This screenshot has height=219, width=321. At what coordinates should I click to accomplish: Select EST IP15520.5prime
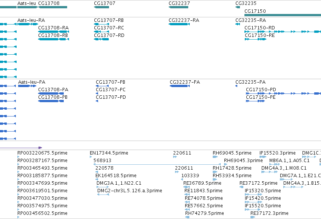point(253,210)
